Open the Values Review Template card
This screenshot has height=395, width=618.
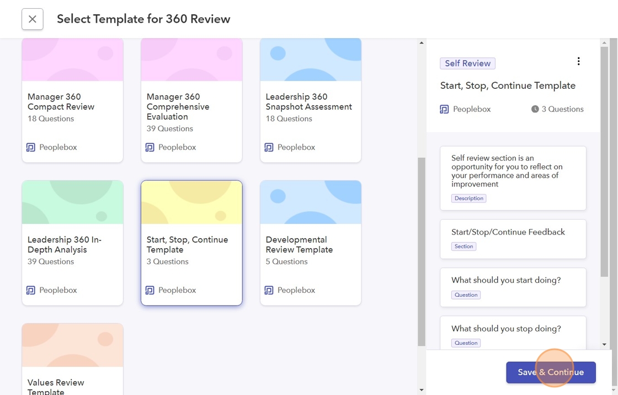coord(72,359)
